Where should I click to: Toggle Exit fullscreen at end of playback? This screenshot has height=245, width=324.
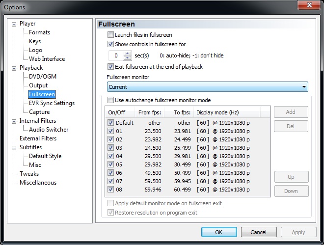pyautogui.click(x=110, y=67)
